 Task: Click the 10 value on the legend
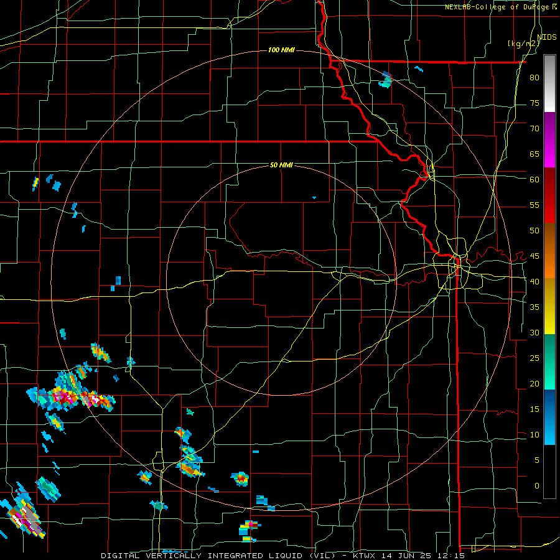pos(534,435)
